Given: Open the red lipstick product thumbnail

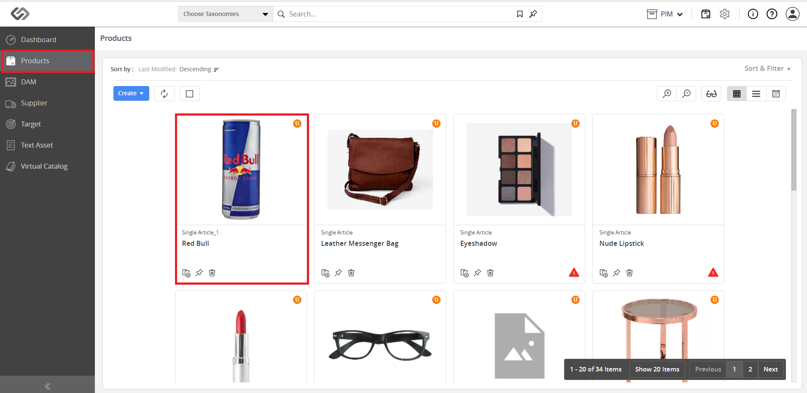Looking at the screenshot, I should point(241,346).
